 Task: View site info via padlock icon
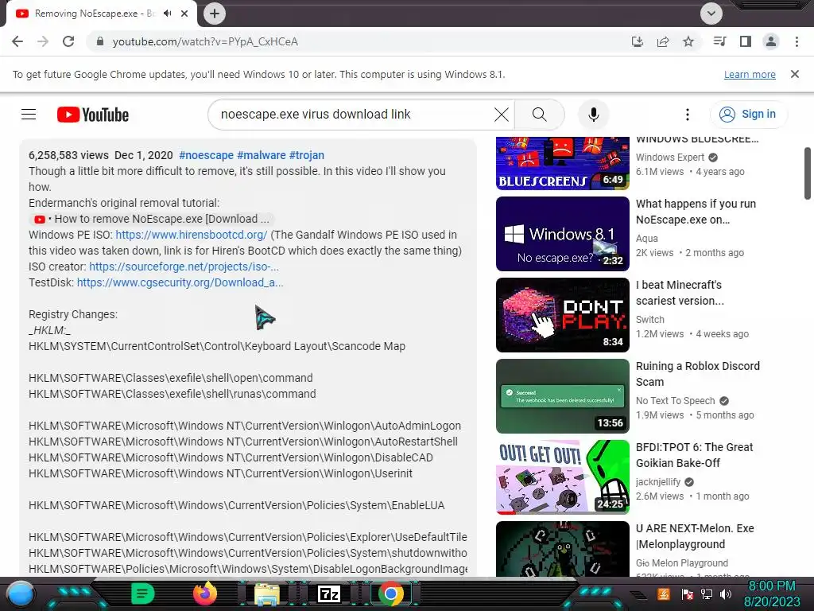(x=100, y=41)
